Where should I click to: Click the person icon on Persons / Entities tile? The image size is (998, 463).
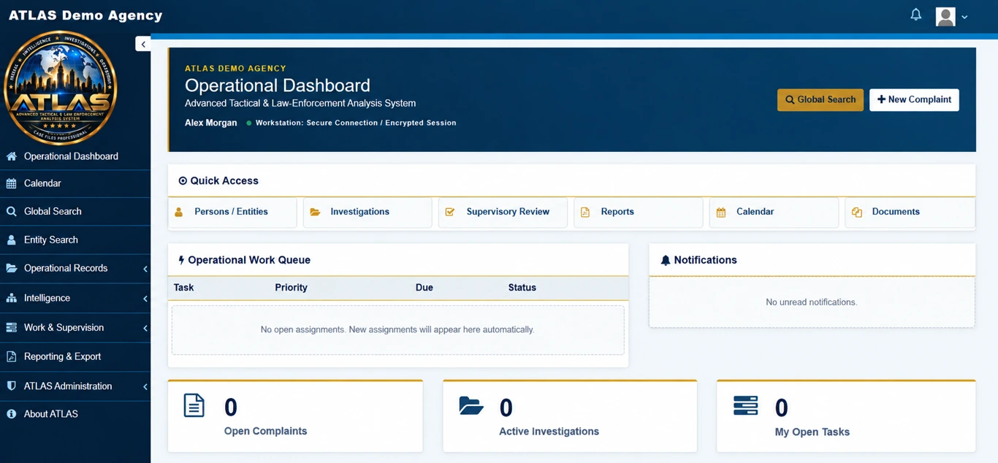coord(178,213)
